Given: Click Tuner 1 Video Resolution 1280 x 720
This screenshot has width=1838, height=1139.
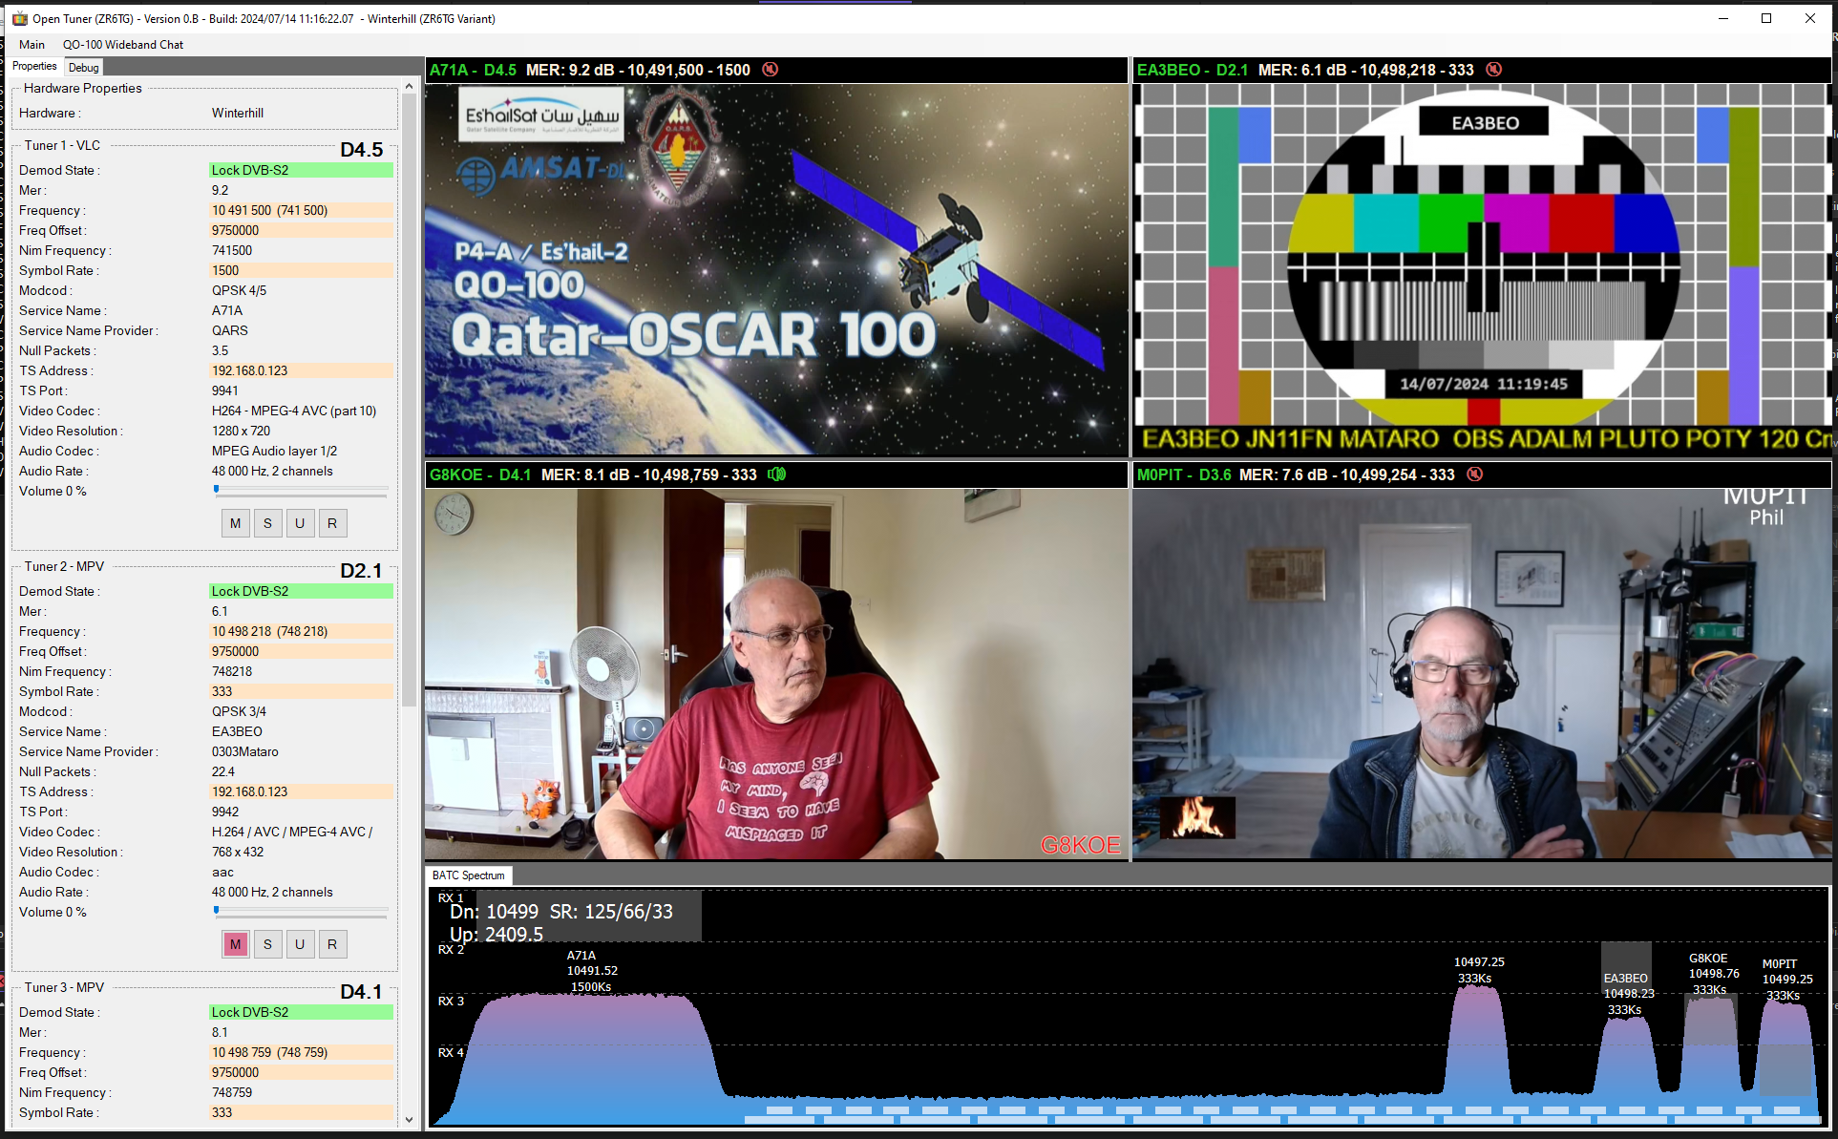Looking at the screenshot, I should (x=241, y=431).
